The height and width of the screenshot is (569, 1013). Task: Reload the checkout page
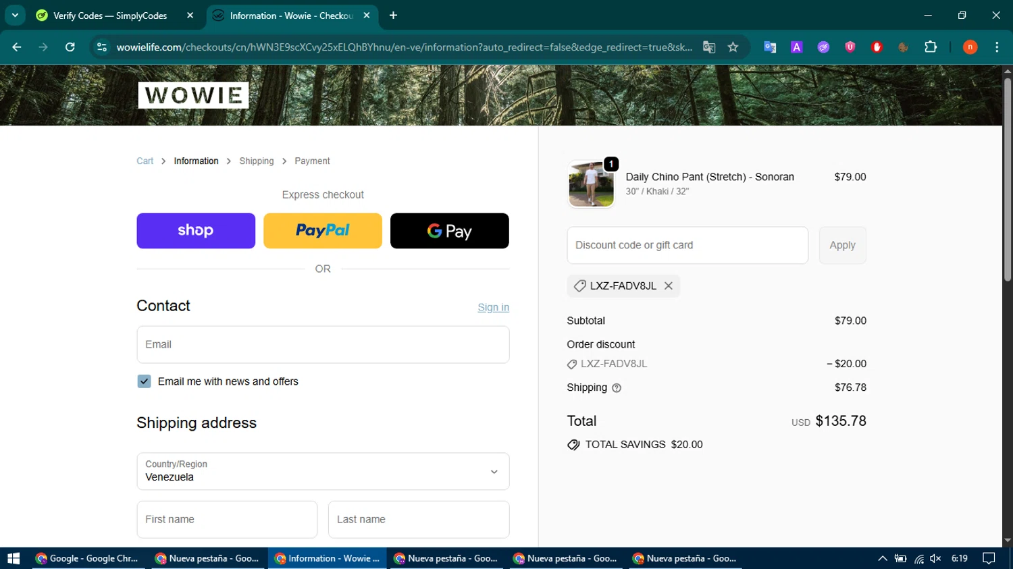(x=70, y=47)
